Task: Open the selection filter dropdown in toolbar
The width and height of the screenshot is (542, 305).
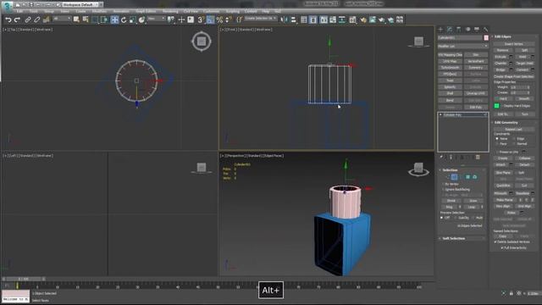Action: 62,19
